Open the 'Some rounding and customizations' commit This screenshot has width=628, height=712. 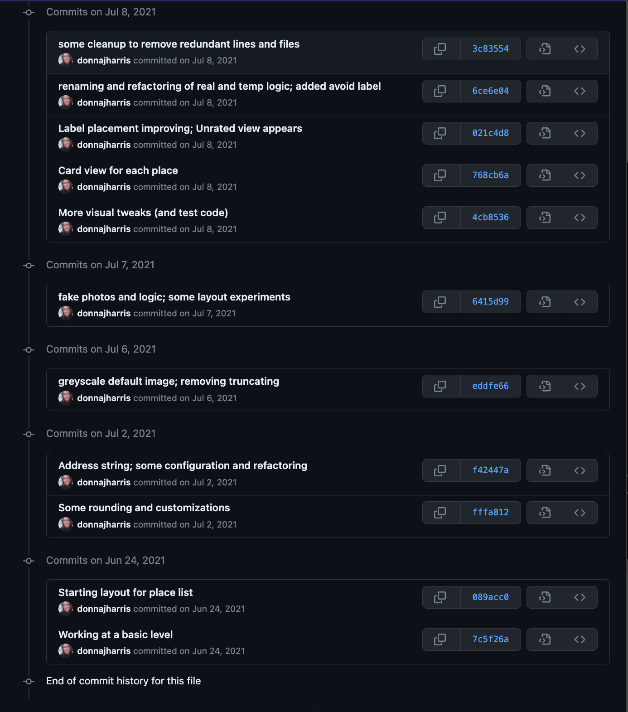pyautogui.click(x=144, y=508)
